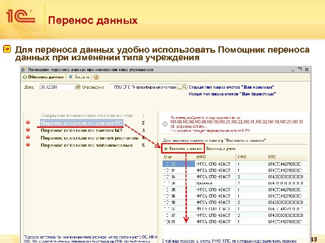Click the Закрыть button in the toolbar
Viewport: 325px width, 243px height.
click(79, 77)
